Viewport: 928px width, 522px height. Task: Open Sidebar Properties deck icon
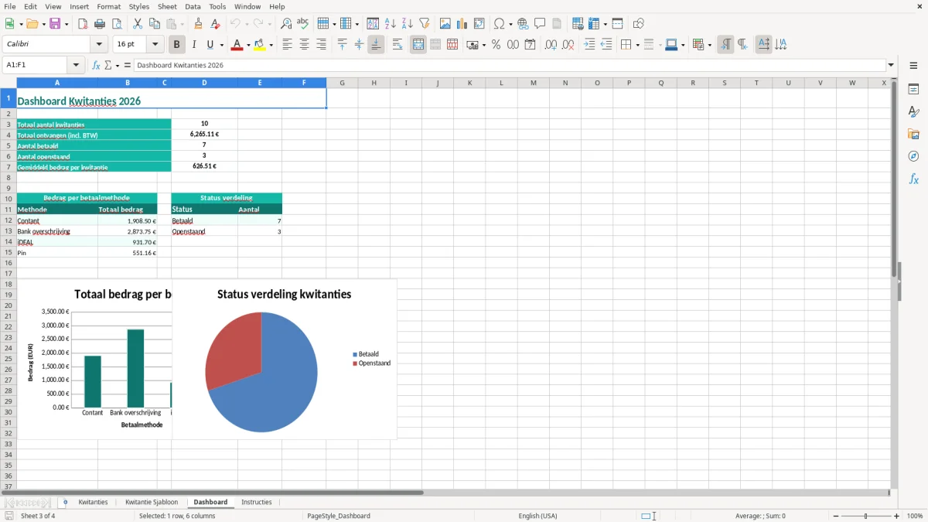point(913,90)
